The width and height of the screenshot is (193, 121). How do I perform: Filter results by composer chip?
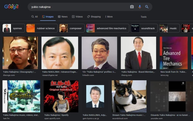[72, 28]
